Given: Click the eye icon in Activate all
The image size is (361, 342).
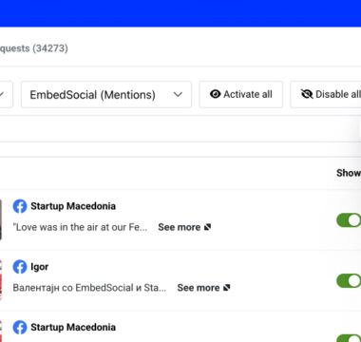Looking at the screenshot, I should [216, 94].
